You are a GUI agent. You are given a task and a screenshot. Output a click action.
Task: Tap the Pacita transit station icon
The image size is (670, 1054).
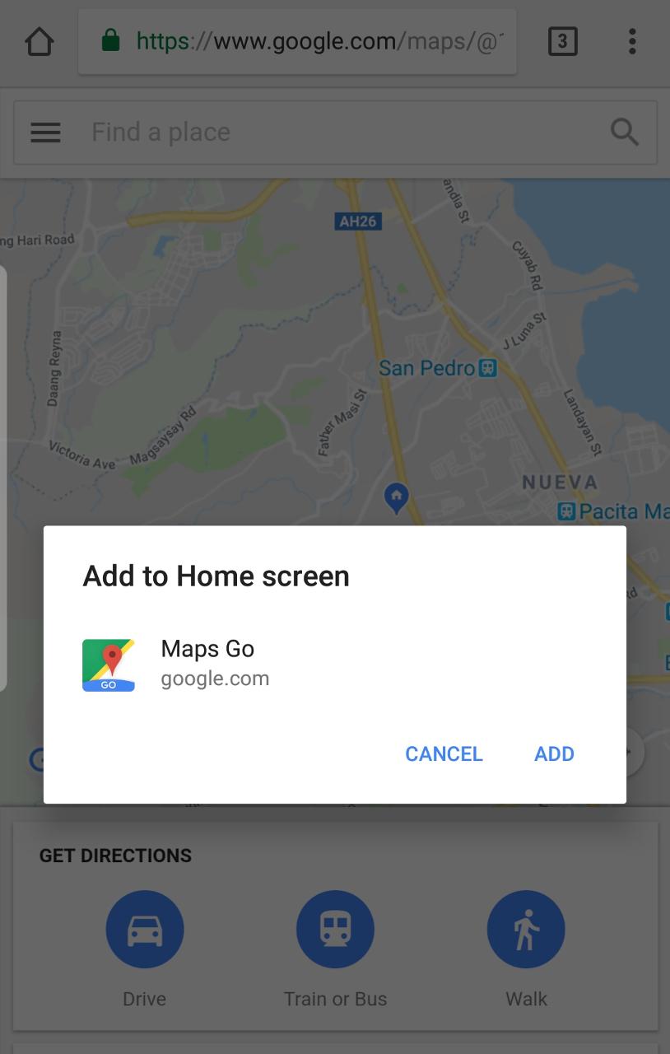click(566, 511)
